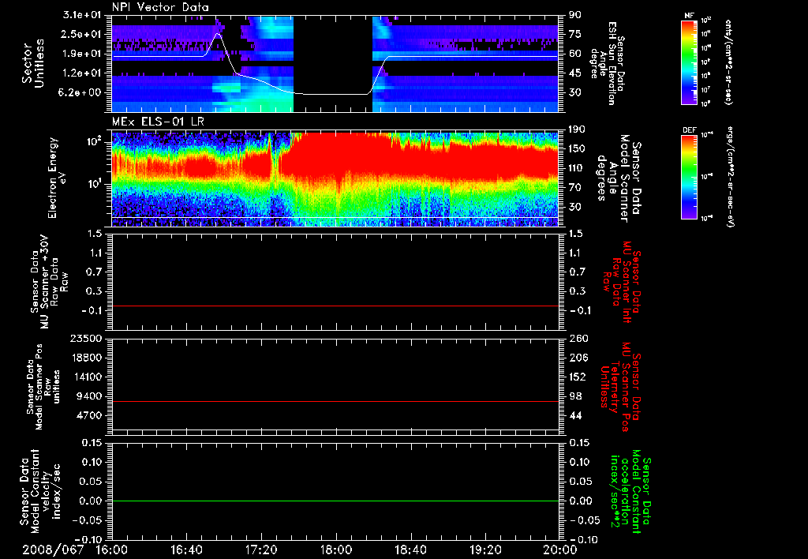
Task: Click the 10¹² value on NF scale
Action: [x=706, y=21]
